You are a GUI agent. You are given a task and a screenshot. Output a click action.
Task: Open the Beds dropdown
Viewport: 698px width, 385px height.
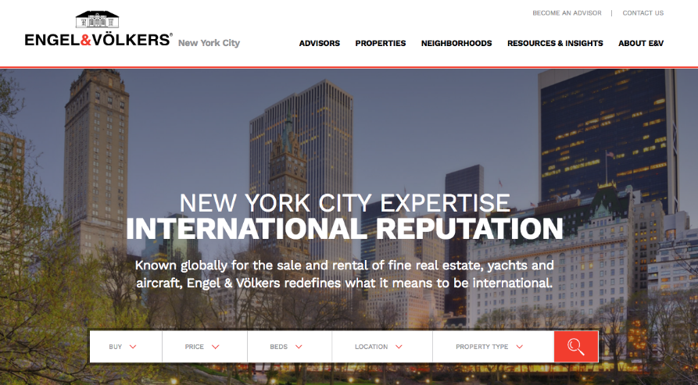(x=289, y=346)
